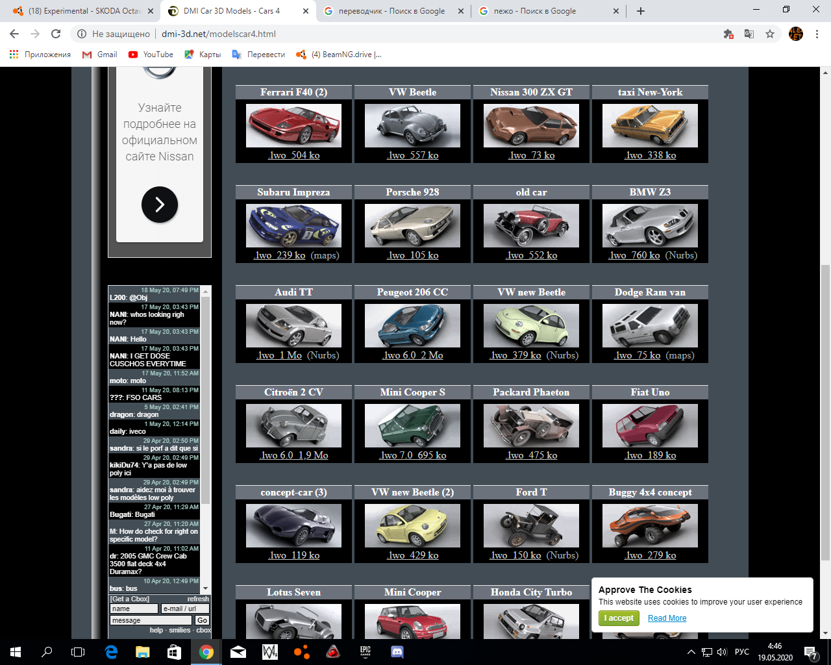Open the BMW Z3 thumbnail
This screenshot has width=831, height=665.
point(651,225)
